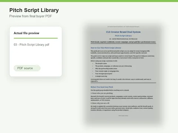178x133 pixels.
Task: Click 'Your strongest proof point' bullet item
Action: click(x=104, y=74)
